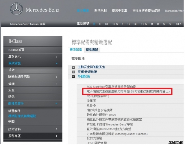Open Mercedes World top menu
This screenshot has height=145, width=185.
pyautogui.click(x=174, y=11)
